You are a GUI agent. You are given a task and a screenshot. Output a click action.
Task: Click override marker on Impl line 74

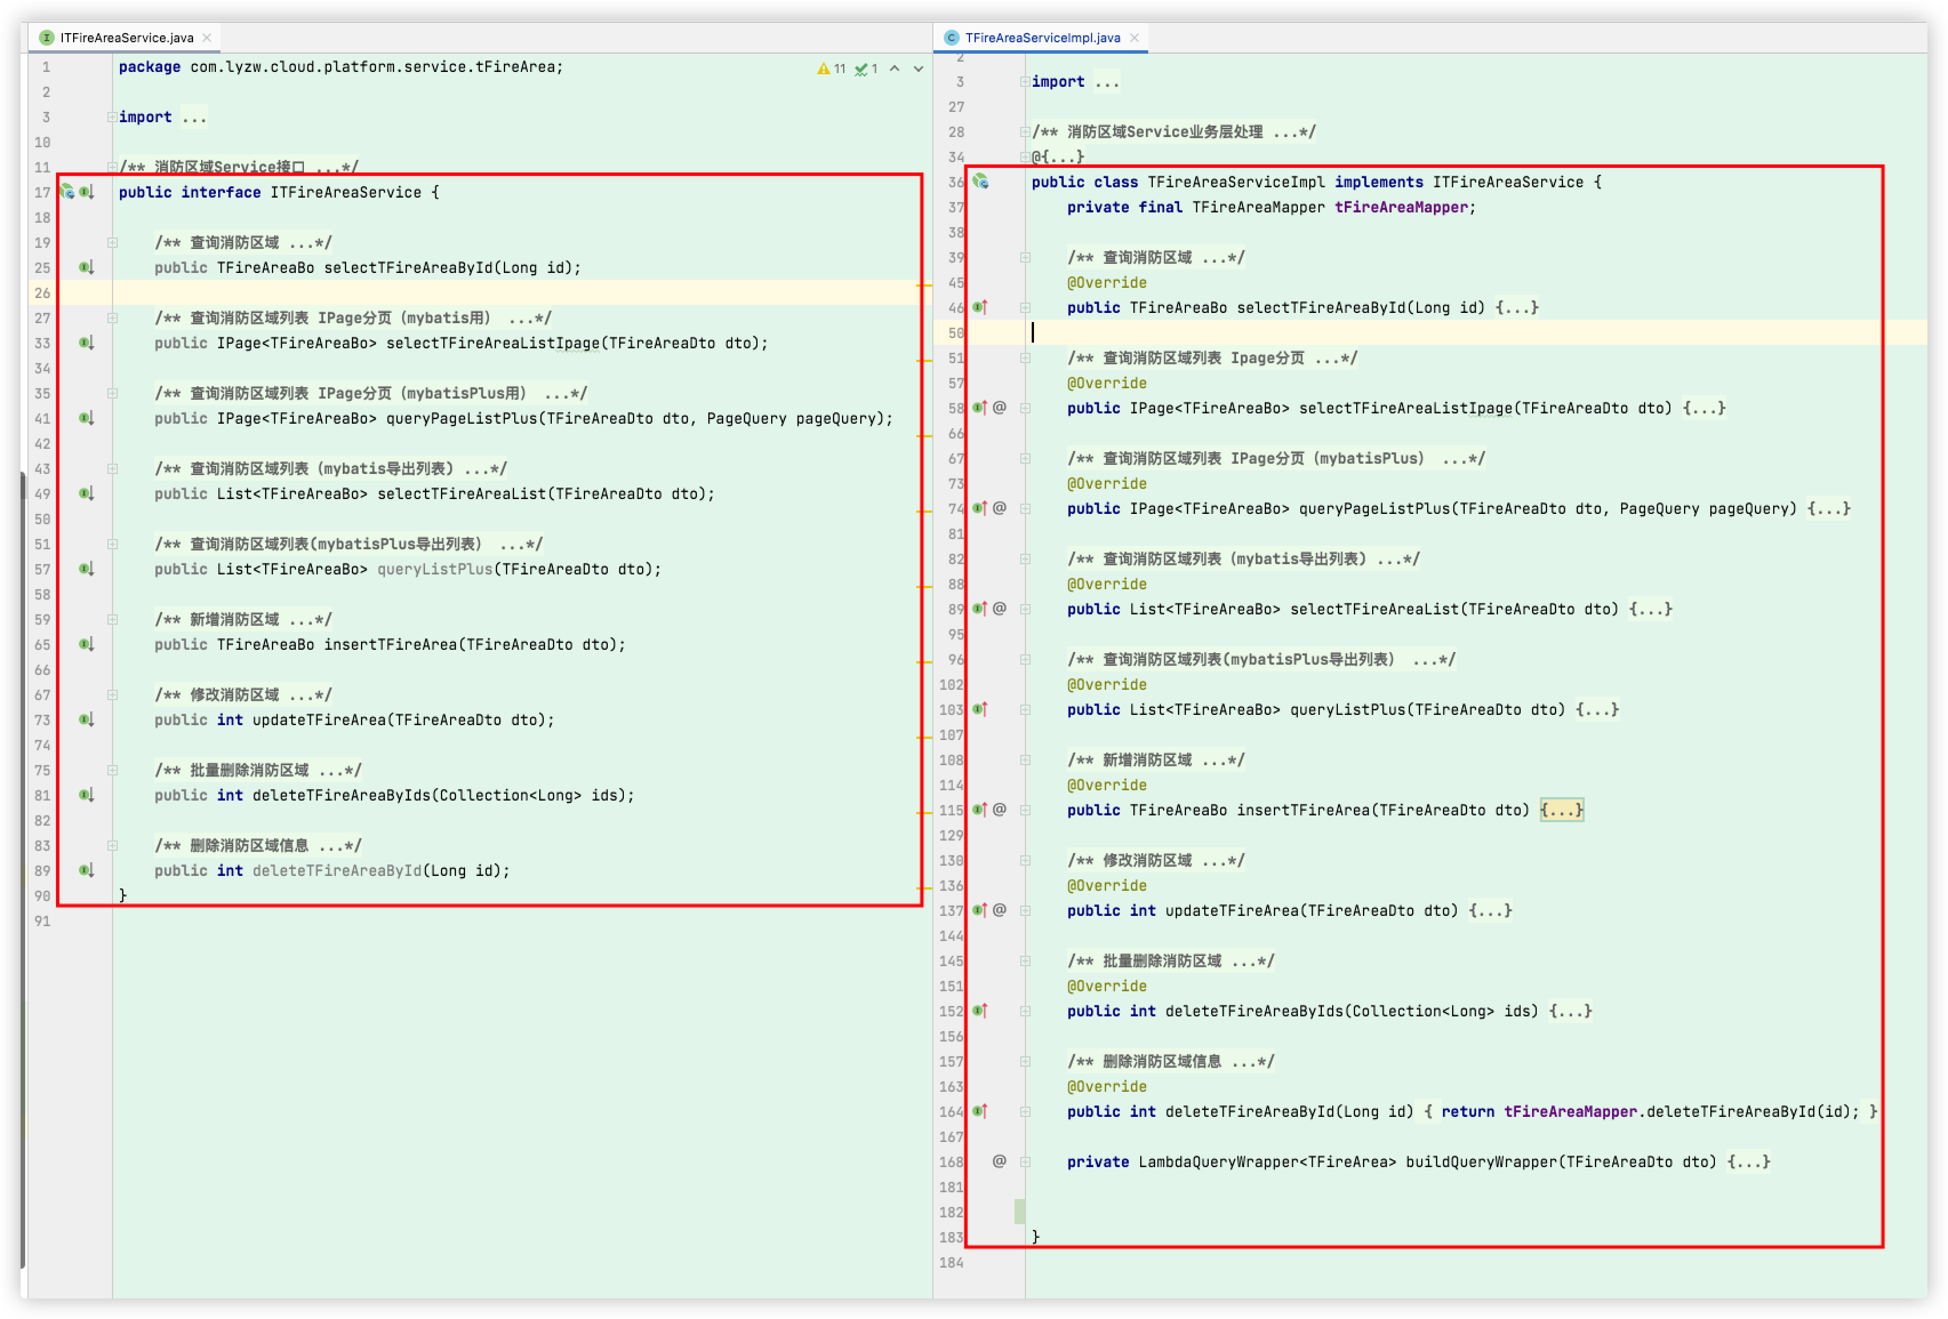[980, 509]
